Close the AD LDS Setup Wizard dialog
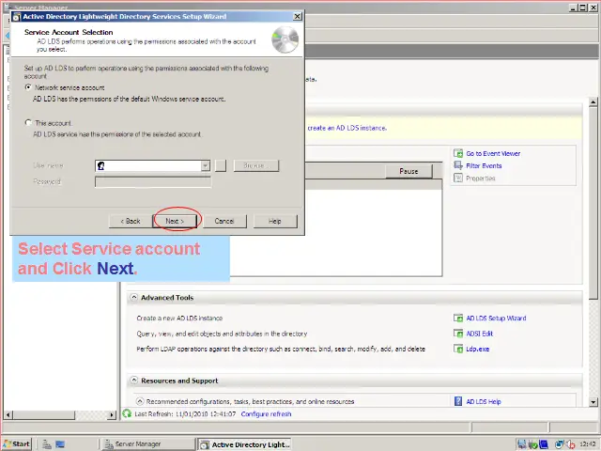Screen dimensions: 601x451 [298, 17]
